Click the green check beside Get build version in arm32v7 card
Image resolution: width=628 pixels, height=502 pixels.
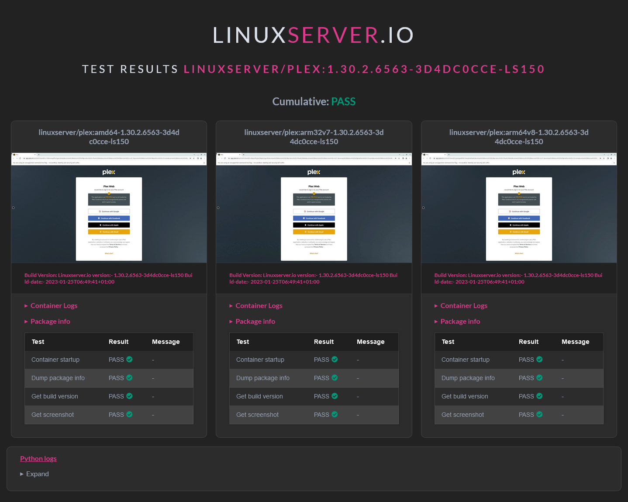335,396
